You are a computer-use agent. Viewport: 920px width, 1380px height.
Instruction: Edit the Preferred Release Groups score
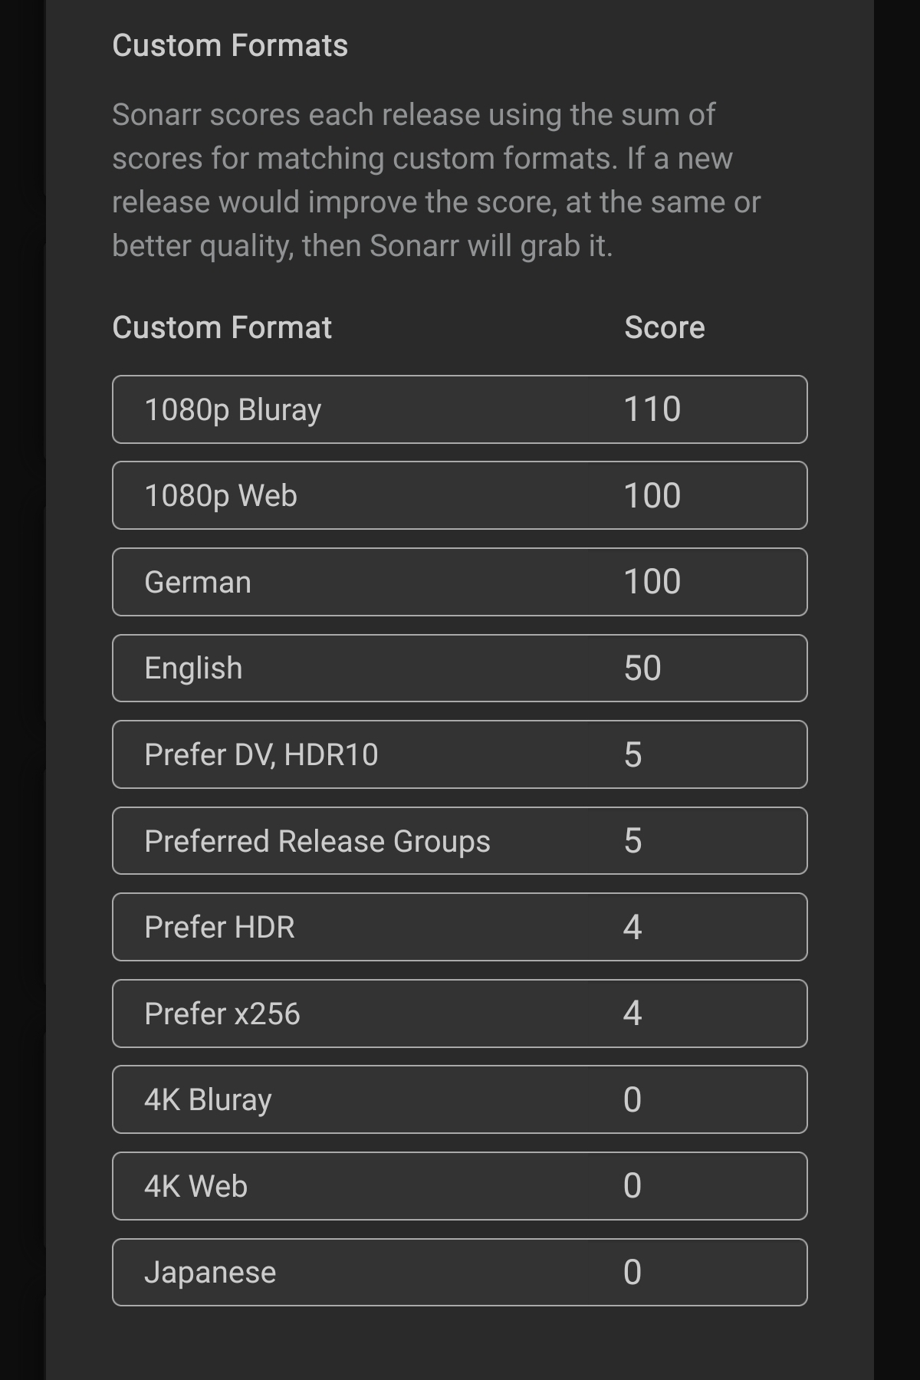(x=633, y=841)
